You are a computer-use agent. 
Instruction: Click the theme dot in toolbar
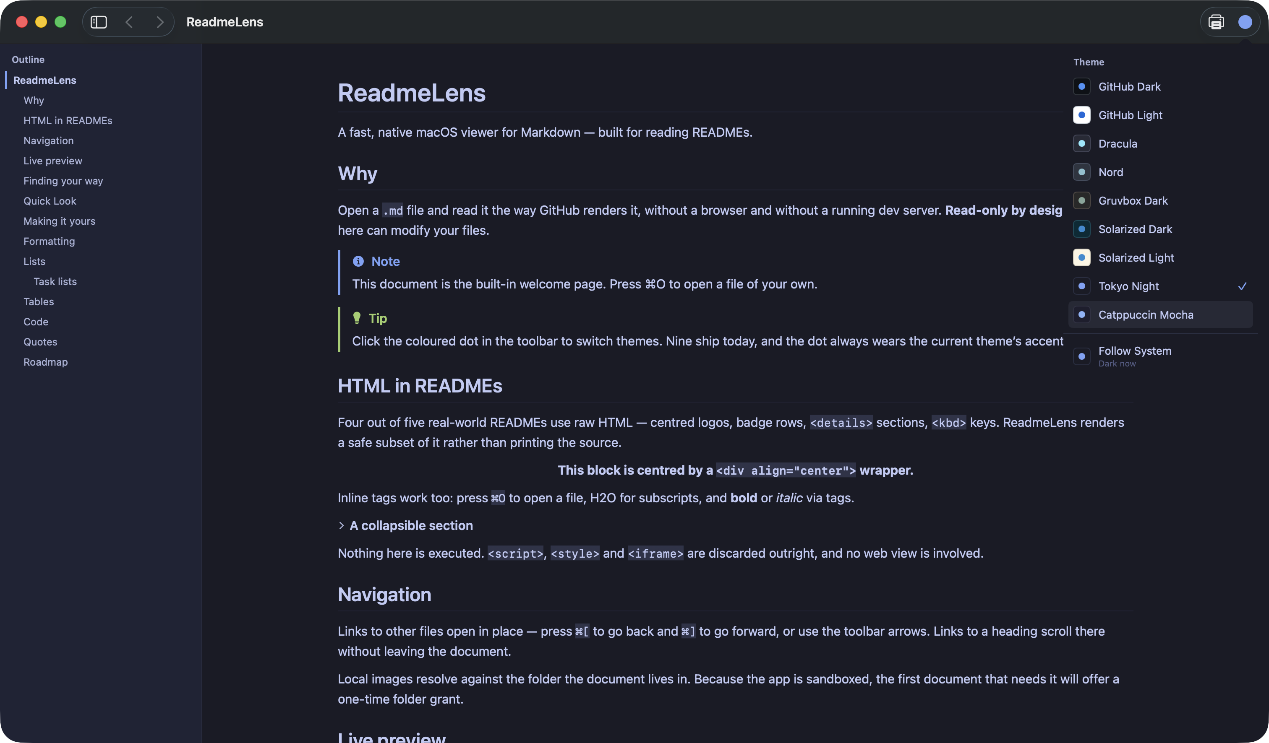[x=1245, y=22]
